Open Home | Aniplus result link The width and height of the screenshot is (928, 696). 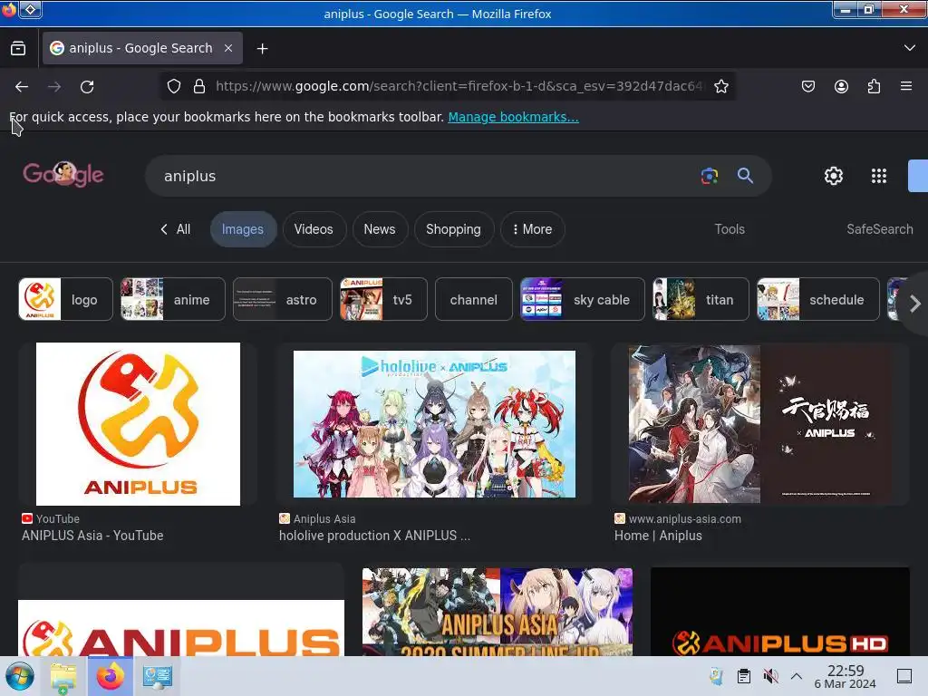[x=658, y=536]
